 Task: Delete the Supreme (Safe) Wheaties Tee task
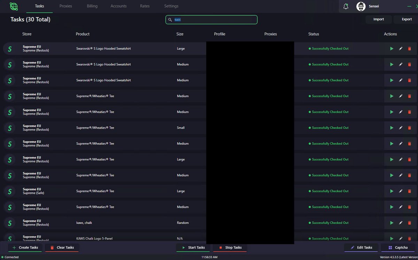pyautogui.click(x=409, y=191)
